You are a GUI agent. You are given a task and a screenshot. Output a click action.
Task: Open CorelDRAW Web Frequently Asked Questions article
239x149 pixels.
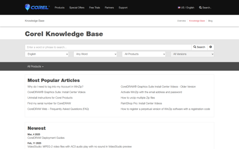click(58, 109)
